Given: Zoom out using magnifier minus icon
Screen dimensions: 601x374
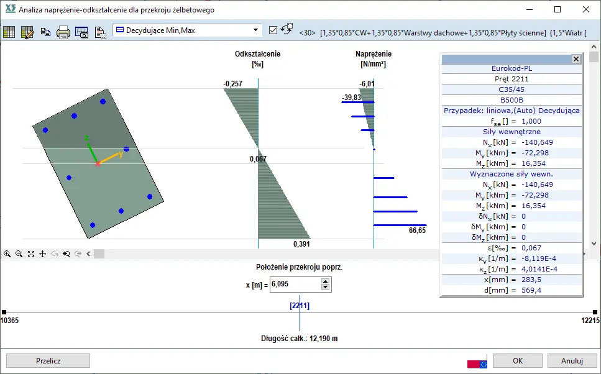Looking at the screenshot, I should pyautogui.click(x=19, y=253).
